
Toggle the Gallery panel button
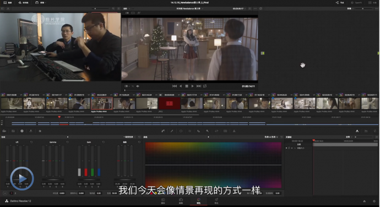8,3
